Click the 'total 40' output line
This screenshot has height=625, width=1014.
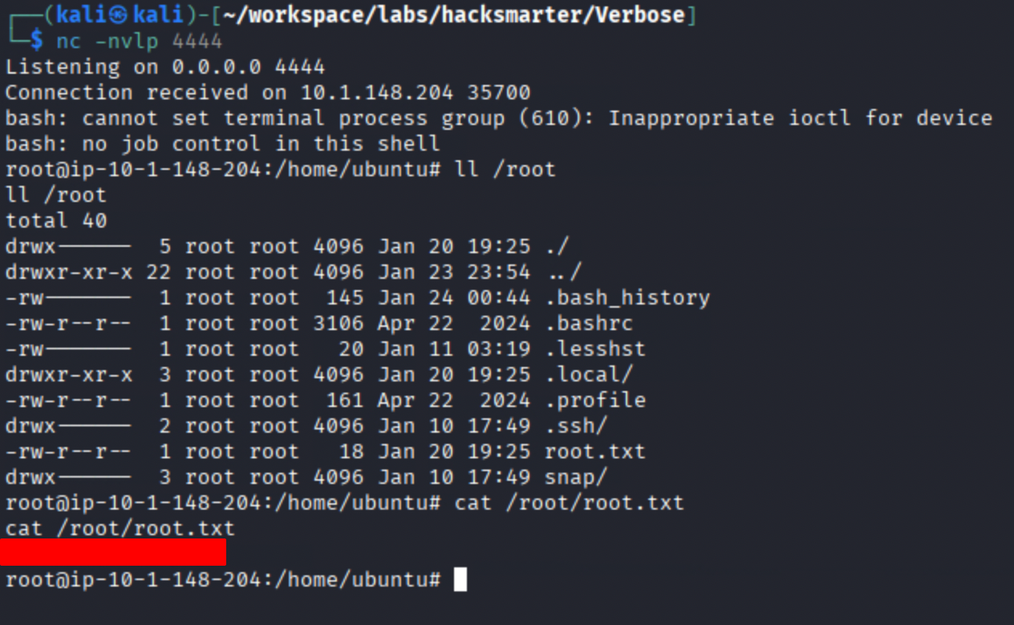click(x=56, y=220)
